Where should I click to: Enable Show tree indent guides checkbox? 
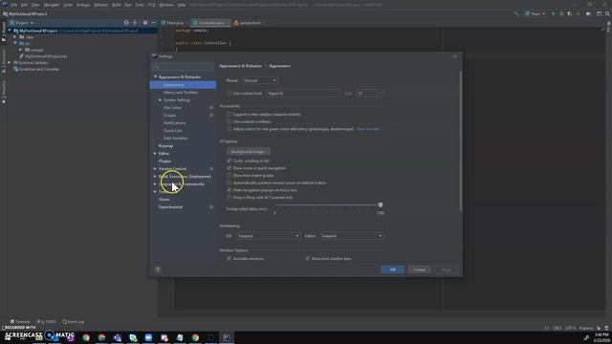pos(229,176)
